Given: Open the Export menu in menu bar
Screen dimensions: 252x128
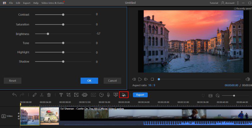Looking at the screenshot, I should point(27,3).
